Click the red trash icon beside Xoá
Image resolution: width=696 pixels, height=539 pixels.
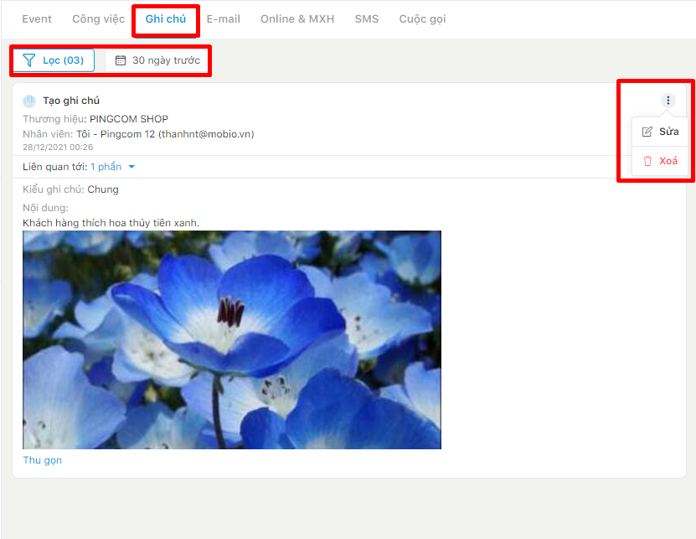pos(647,161)
